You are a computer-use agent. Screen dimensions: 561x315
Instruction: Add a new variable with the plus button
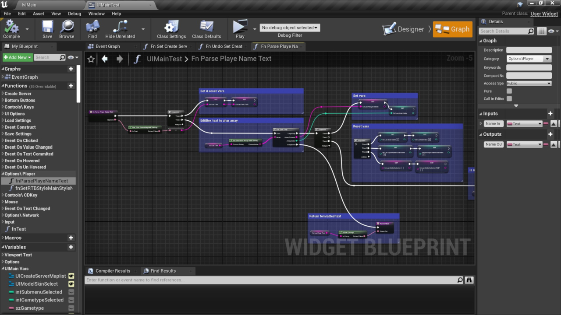click(71, 247)
